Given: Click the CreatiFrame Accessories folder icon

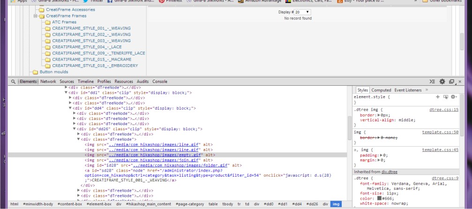Looking at the screenshot, I should pos(42,10).
